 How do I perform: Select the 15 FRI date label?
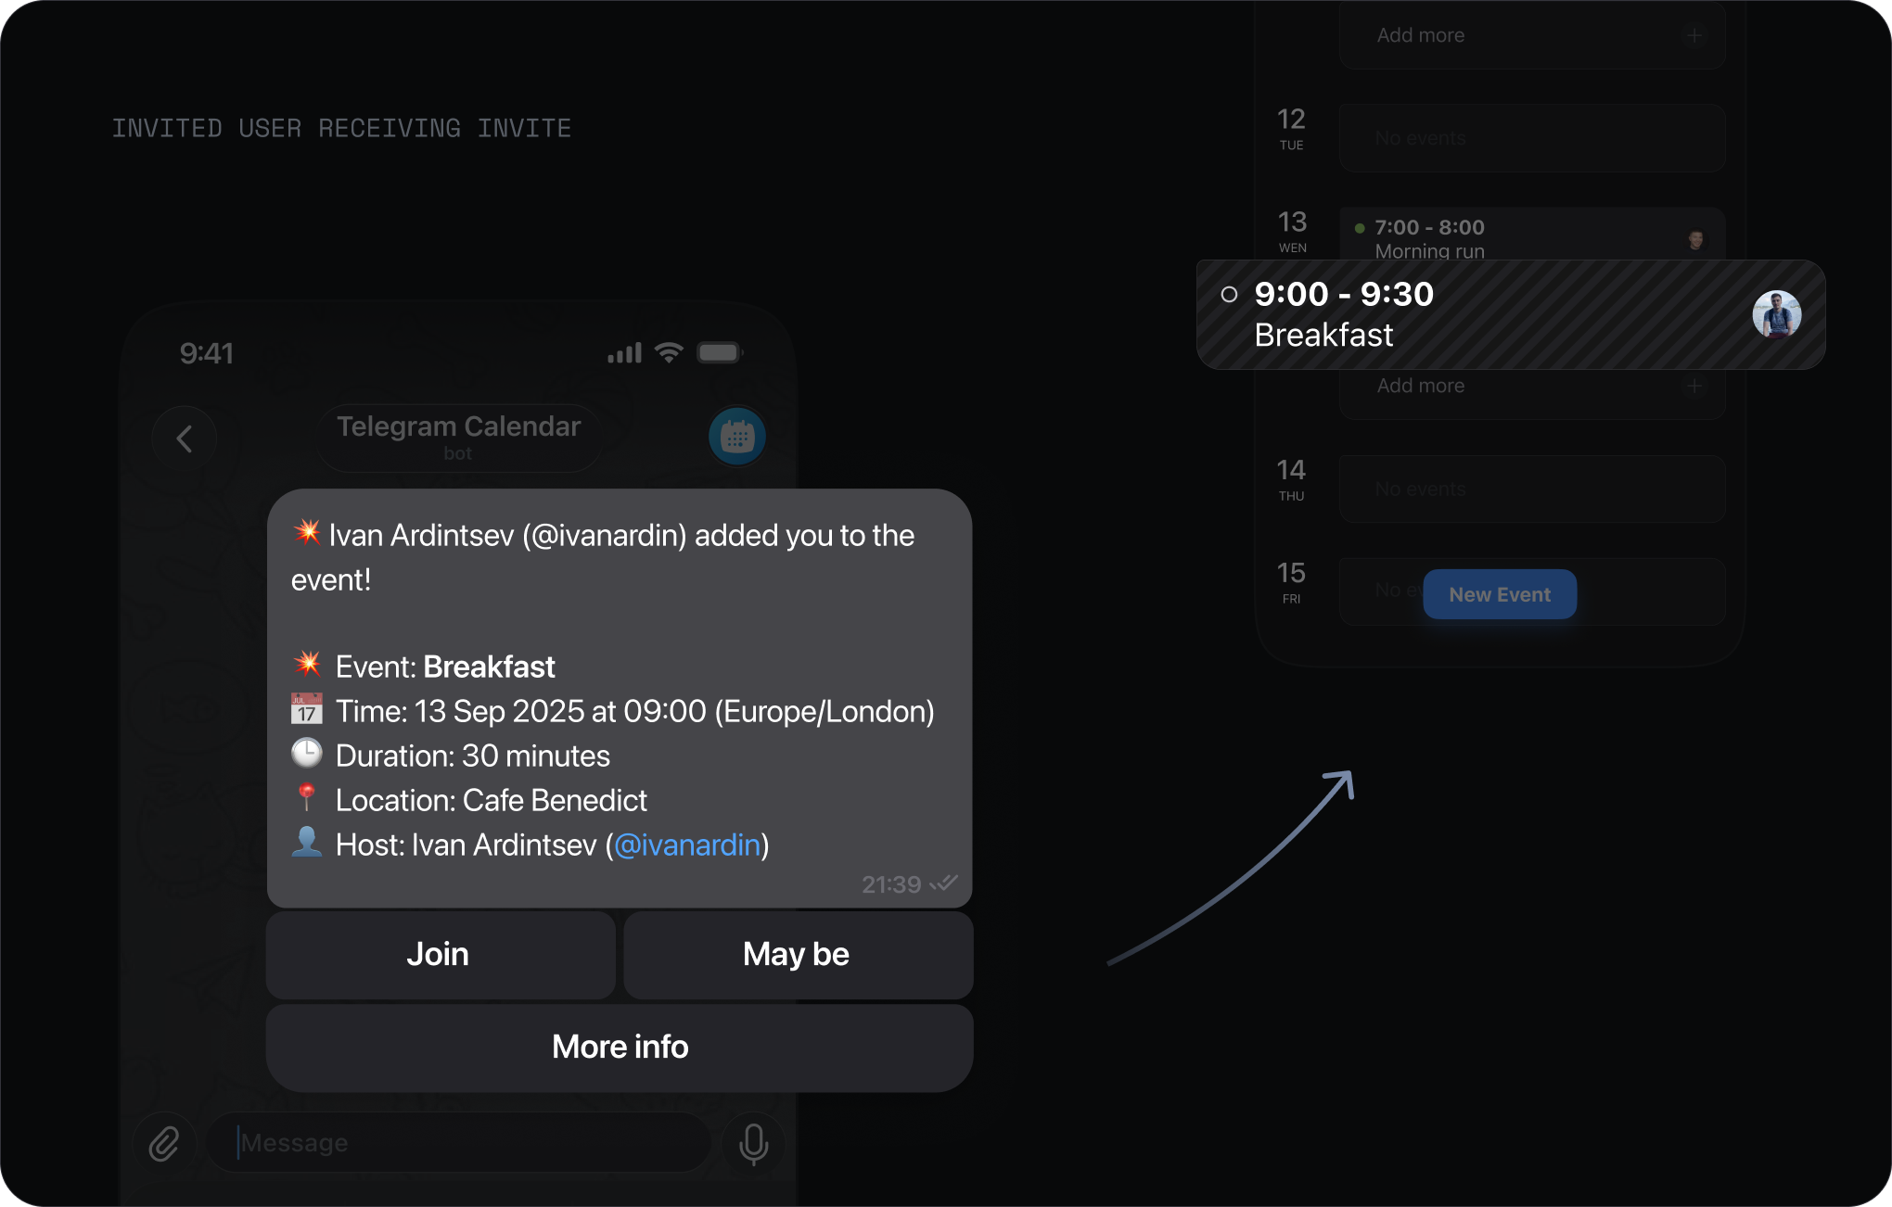(1291, 582)
